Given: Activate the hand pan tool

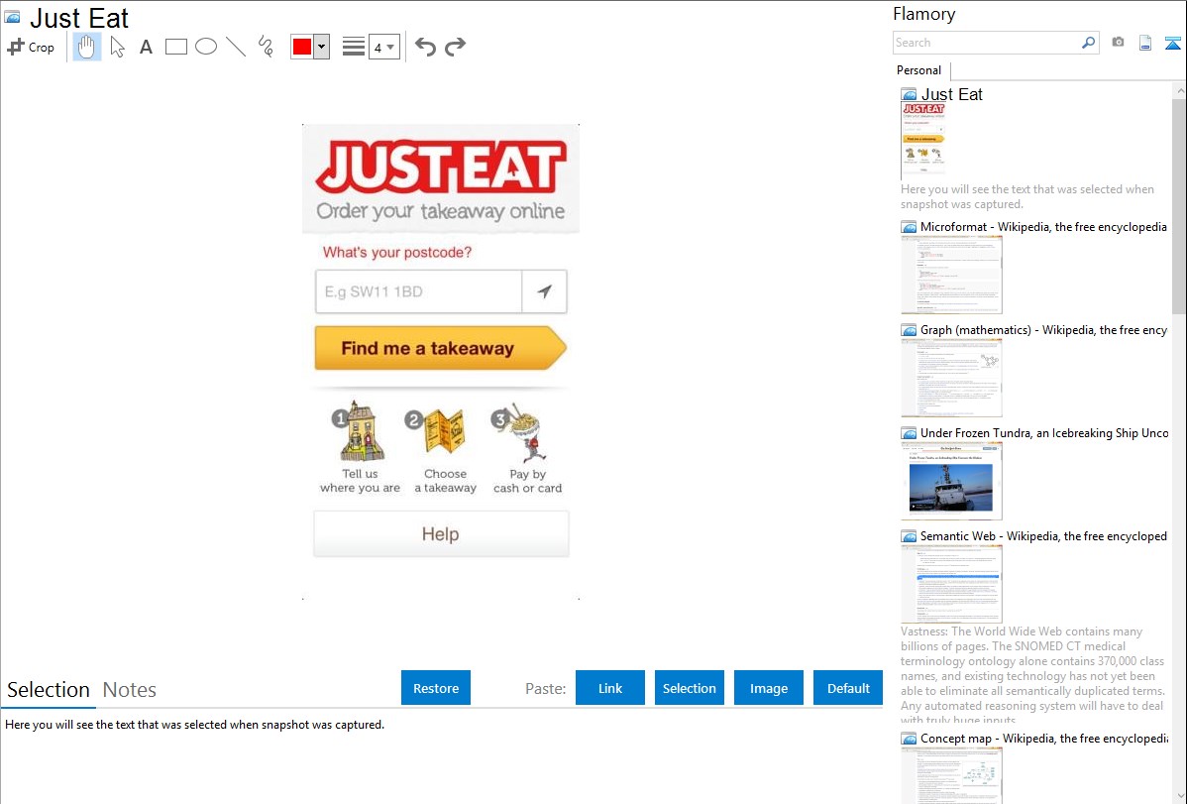Looking at the screenshot, I should [x=87, y=47].
